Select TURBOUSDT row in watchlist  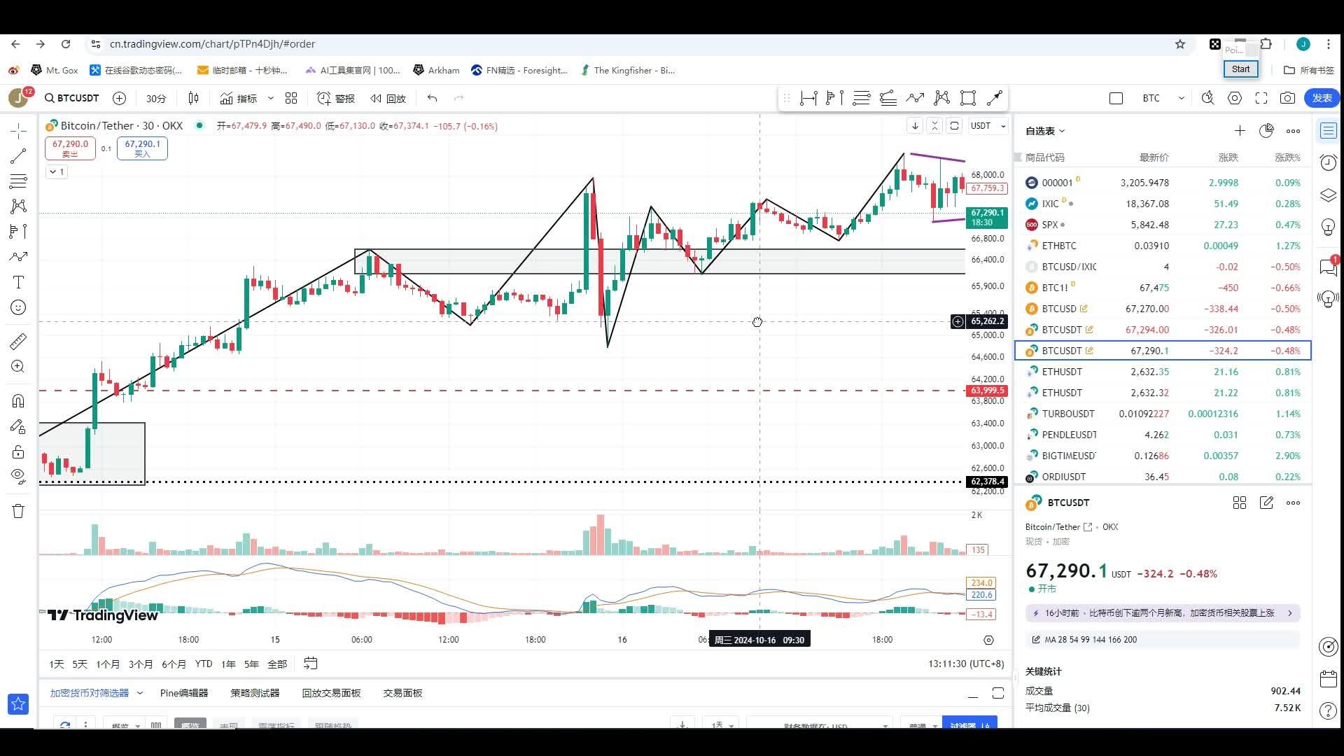pyautogui.click(x=1163, y=414)
